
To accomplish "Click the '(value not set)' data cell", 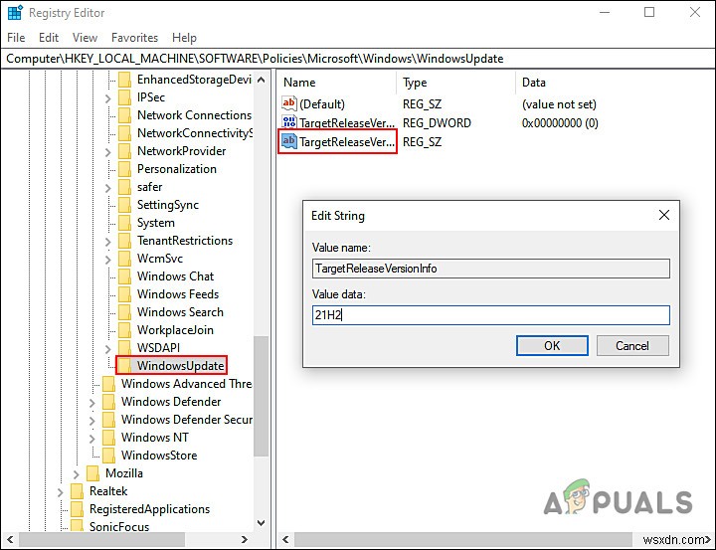I will 559,104.
